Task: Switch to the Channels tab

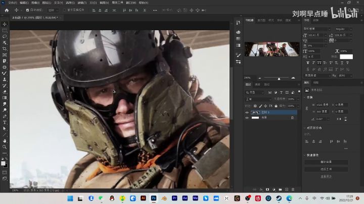Action: tap(257, 85)
